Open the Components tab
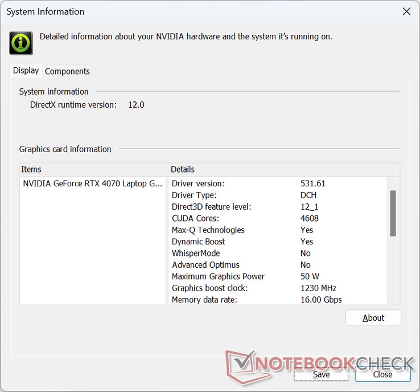 [x=67, y=71]
